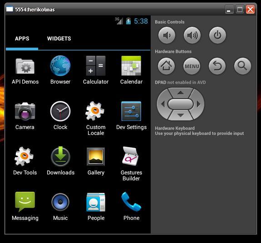
Task: Open the Downloads app
Action: (x=60, y=161)
